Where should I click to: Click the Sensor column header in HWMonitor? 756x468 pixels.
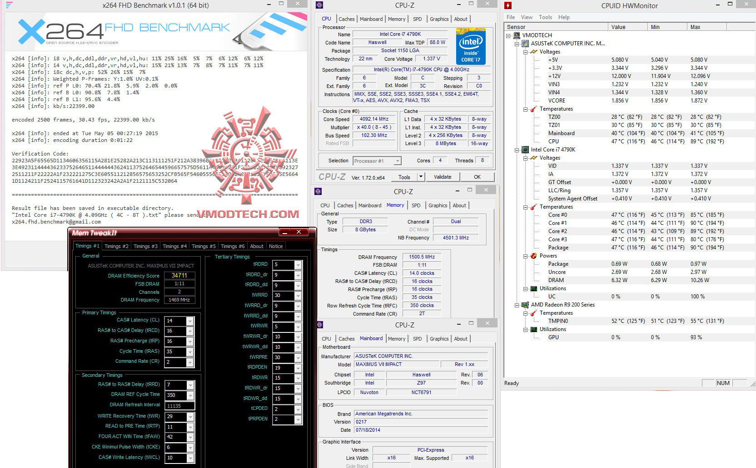(x=556, y=27)
